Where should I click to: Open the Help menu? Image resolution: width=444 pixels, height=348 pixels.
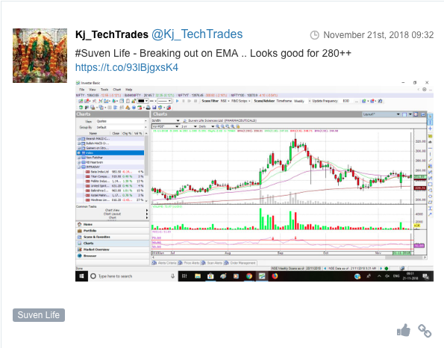pos(129,90)
